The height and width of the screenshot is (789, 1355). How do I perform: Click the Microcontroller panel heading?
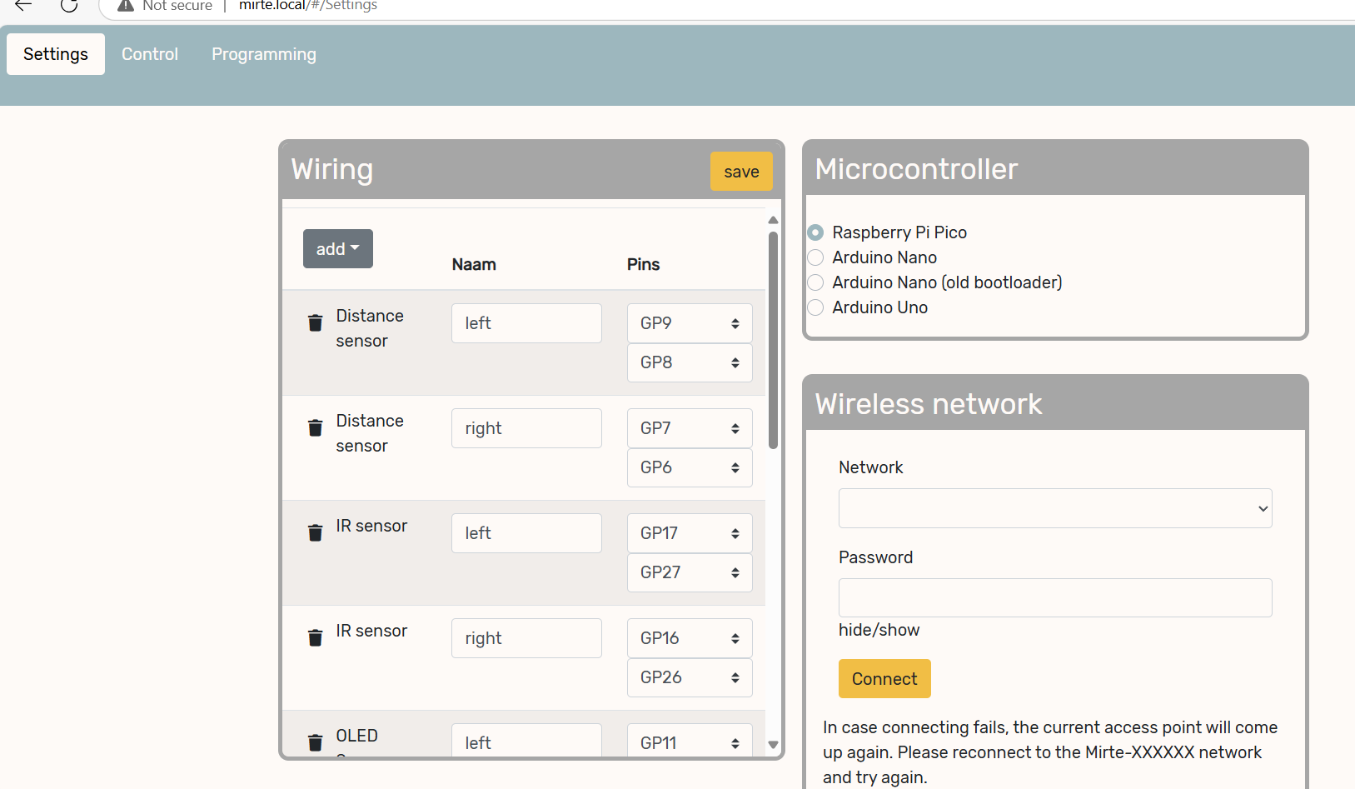coord(916,169)
